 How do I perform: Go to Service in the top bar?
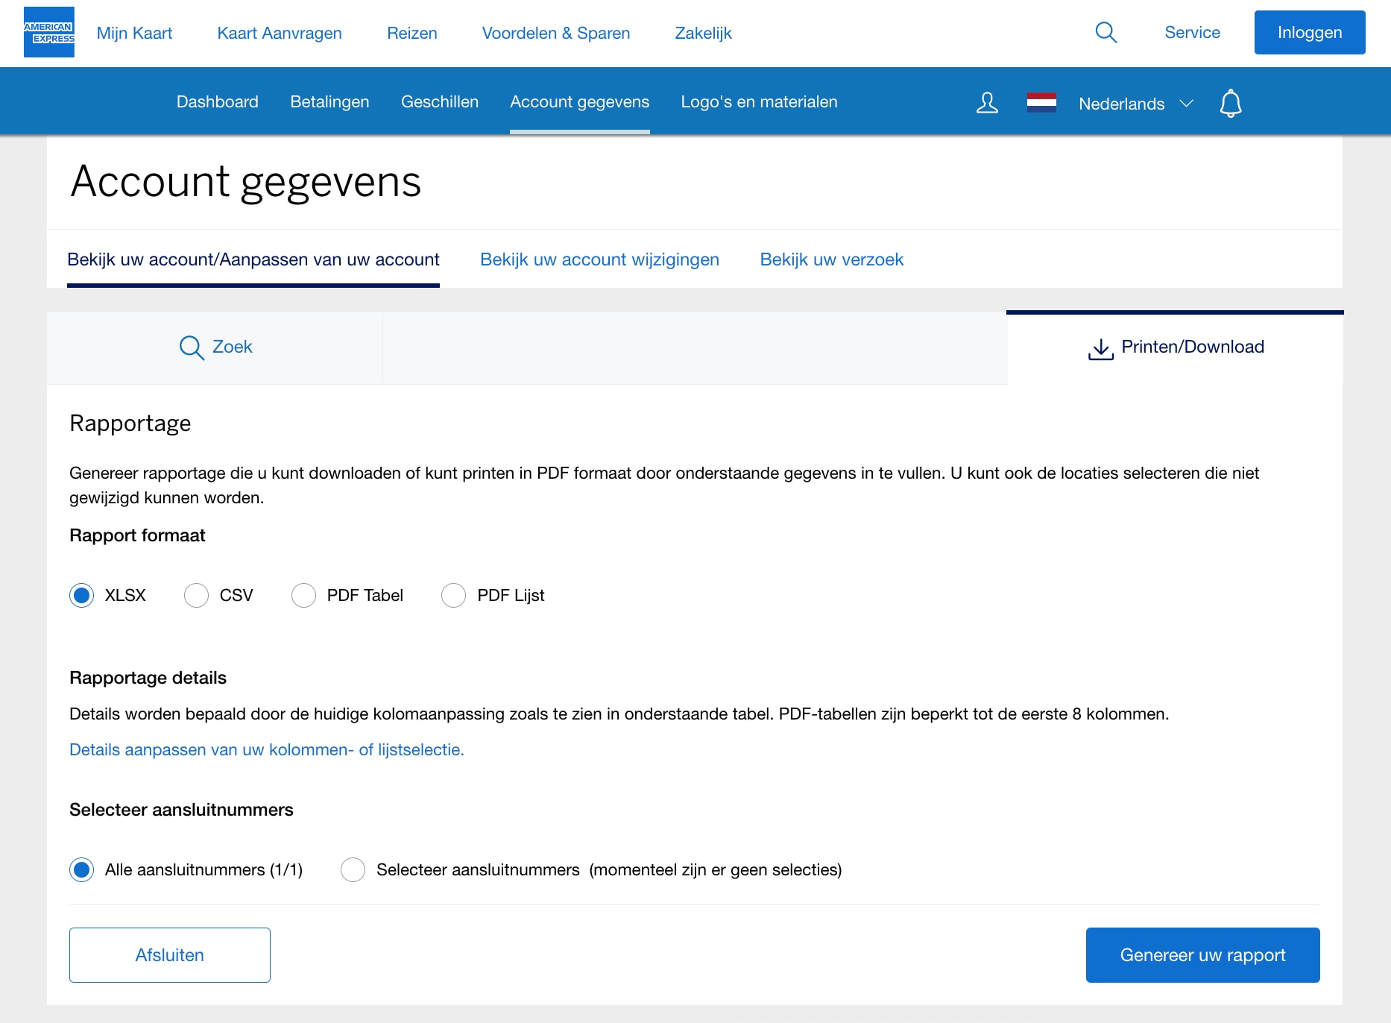(x=1191, y=32)
